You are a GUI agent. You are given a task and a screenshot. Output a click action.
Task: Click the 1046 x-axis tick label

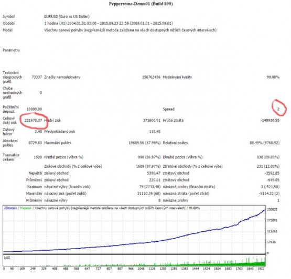[x=141, y=269]
